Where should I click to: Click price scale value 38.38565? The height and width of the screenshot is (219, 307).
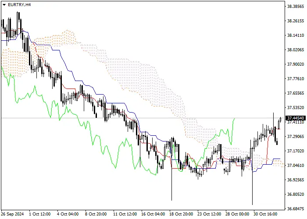pos(296,7)
